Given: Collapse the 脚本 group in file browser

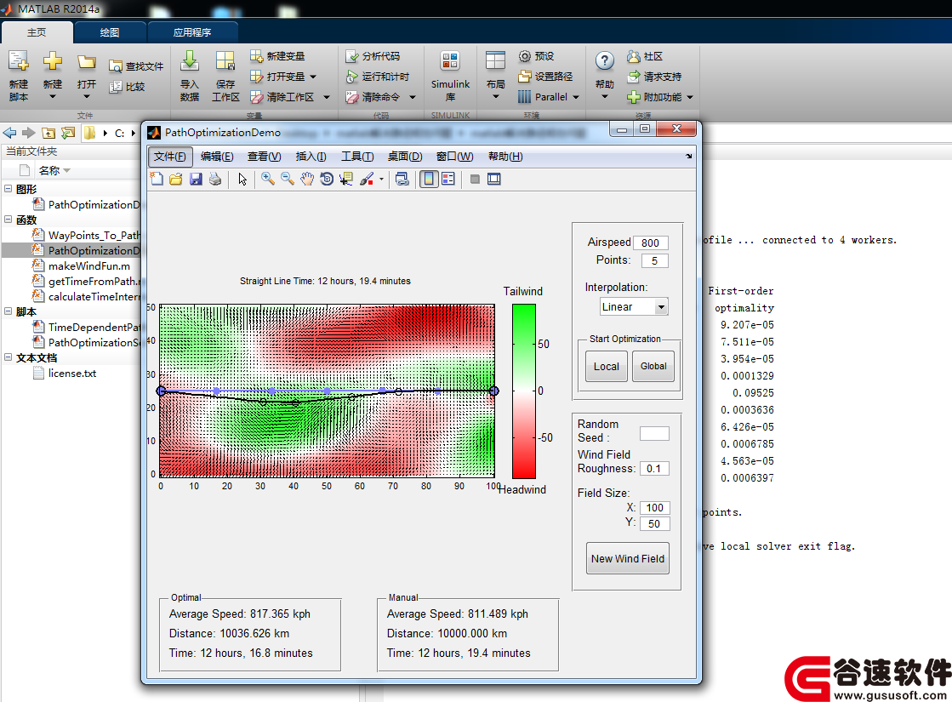Looking at the screenshot, I should [x=8, y=311].
